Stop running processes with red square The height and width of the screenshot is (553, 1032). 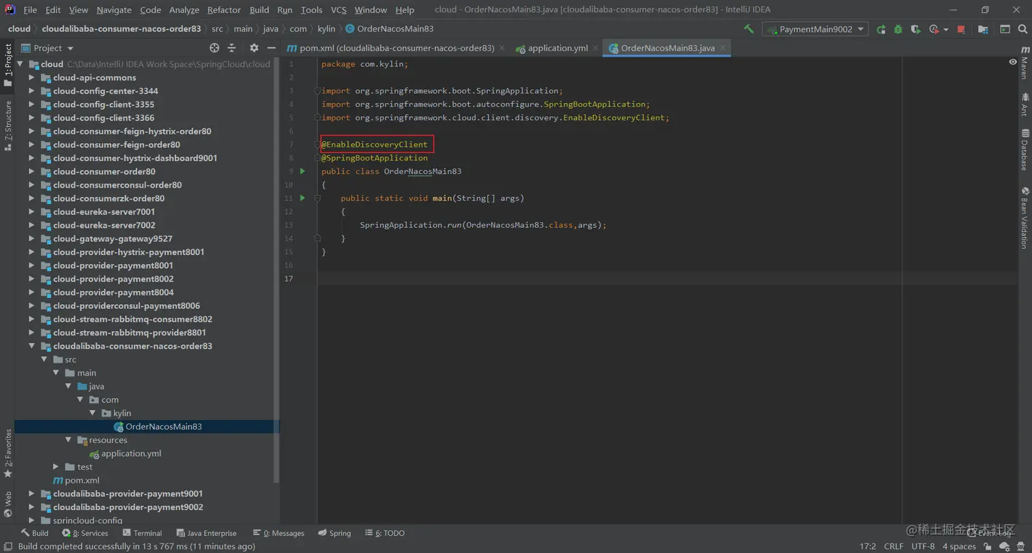click(961, 29)
